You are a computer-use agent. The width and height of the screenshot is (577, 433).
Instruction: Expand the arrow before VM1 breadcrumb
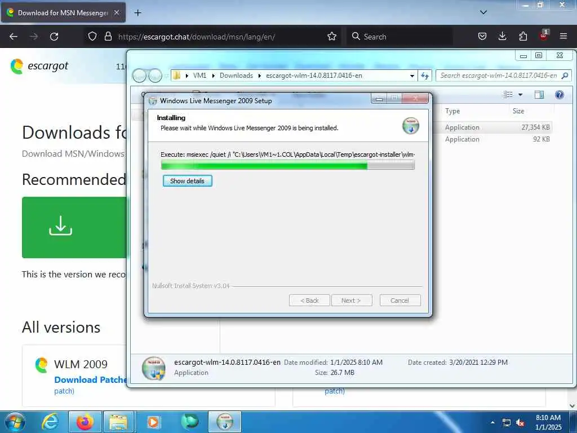click(x=187, y=76)
